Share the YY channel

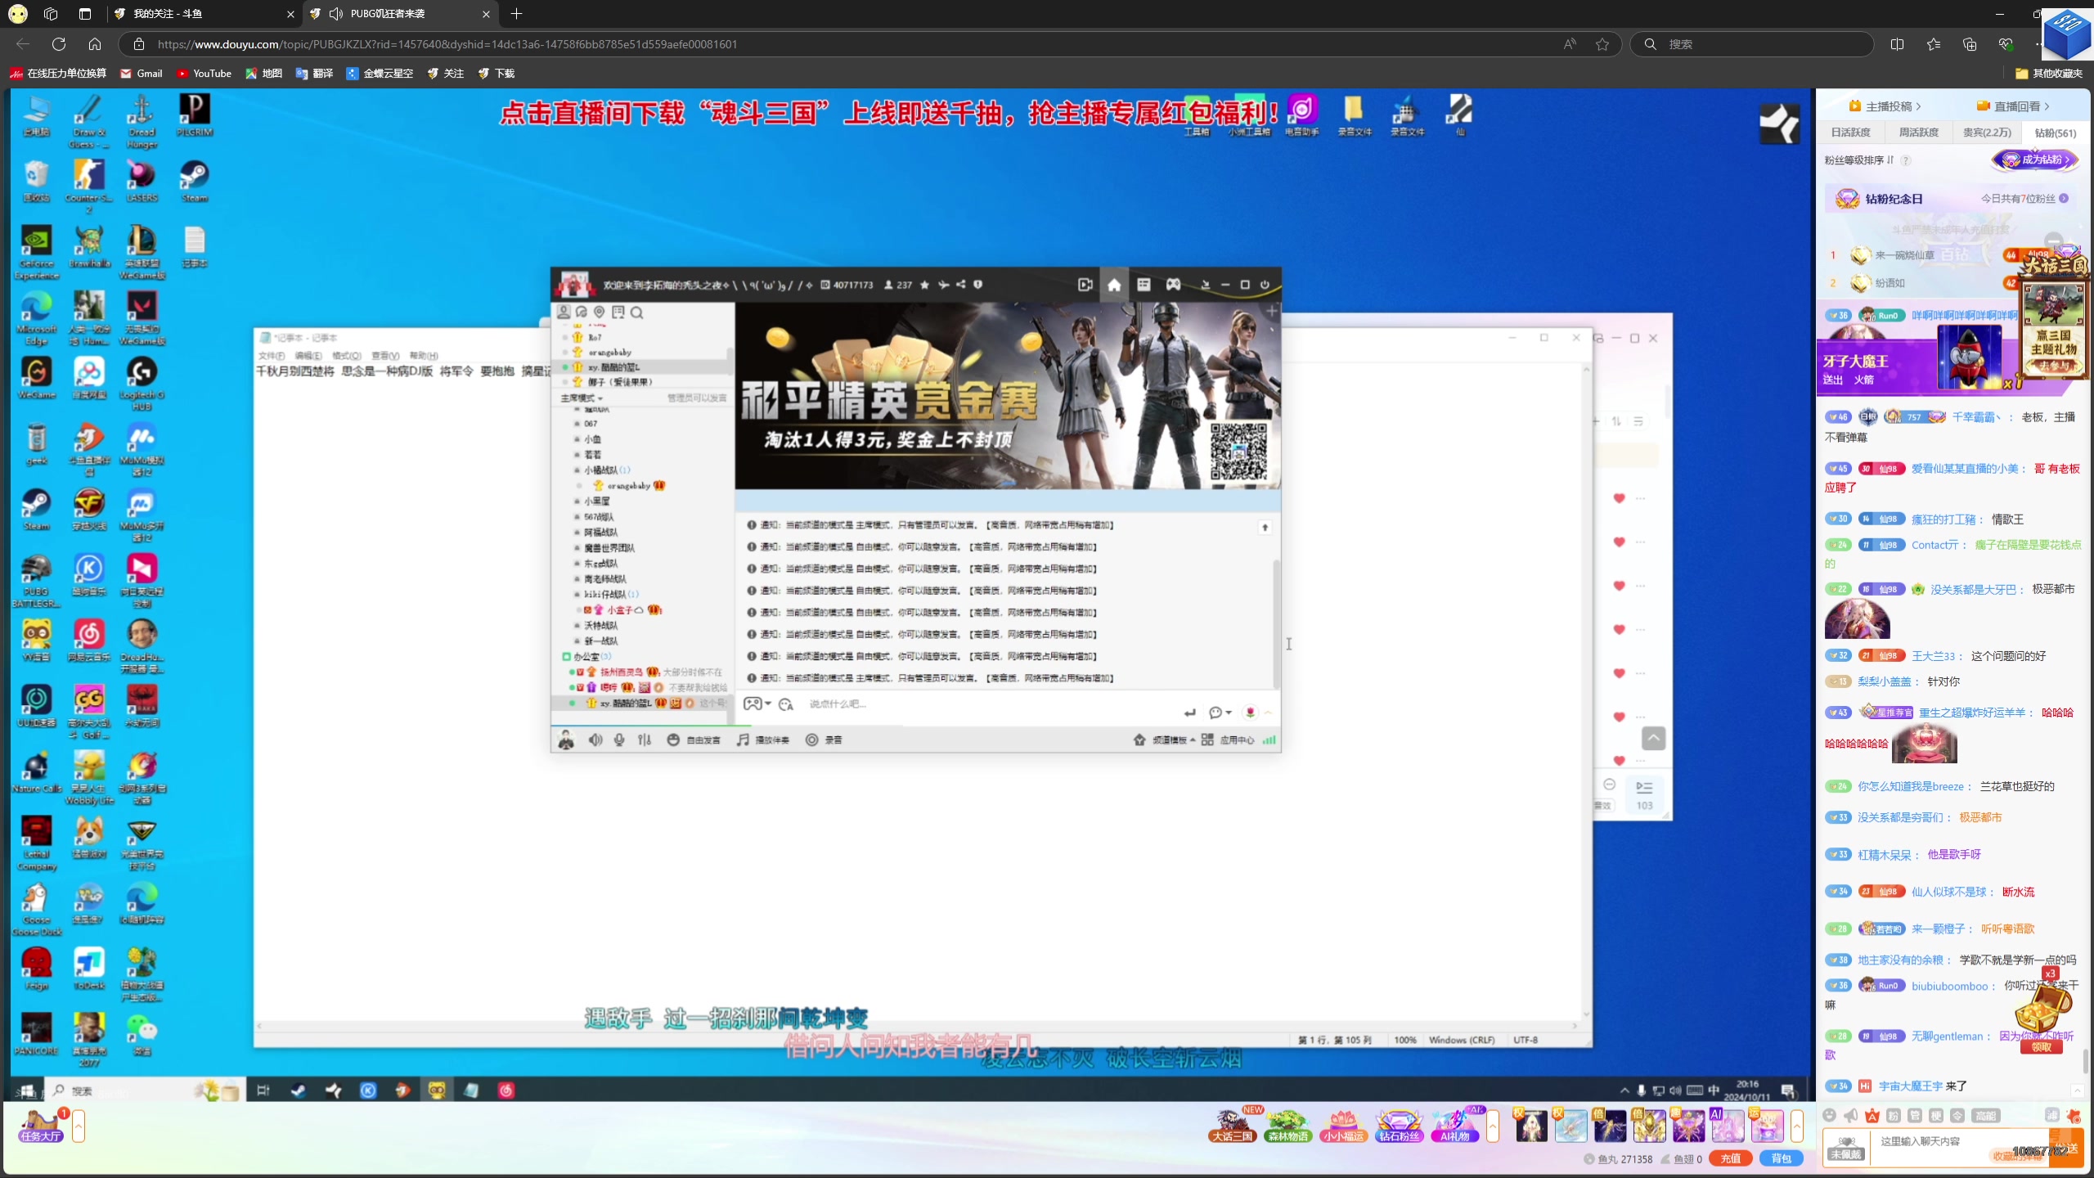click(x=960, y=285)
